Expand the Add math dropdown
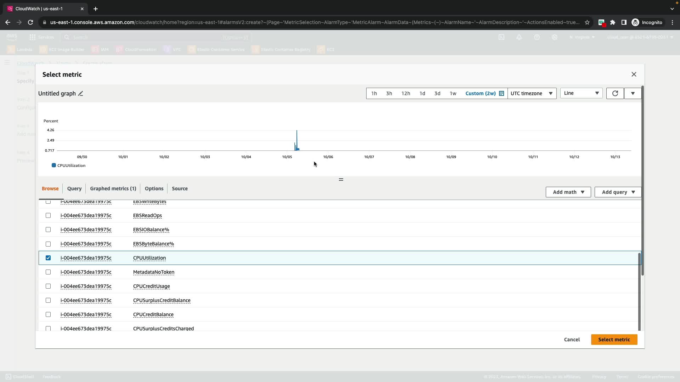Image resolution: width=680 pixels, height=382 pixels. click(x=568, y=192)
